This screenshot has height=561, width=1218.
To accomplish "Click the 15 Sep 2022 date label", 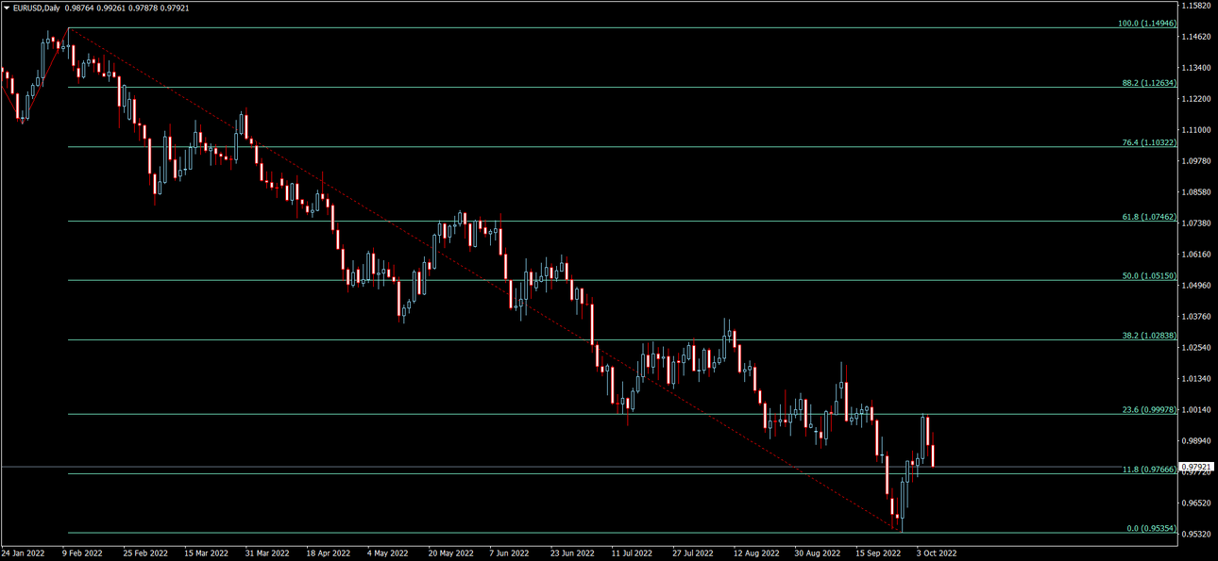I will [878, 553].
